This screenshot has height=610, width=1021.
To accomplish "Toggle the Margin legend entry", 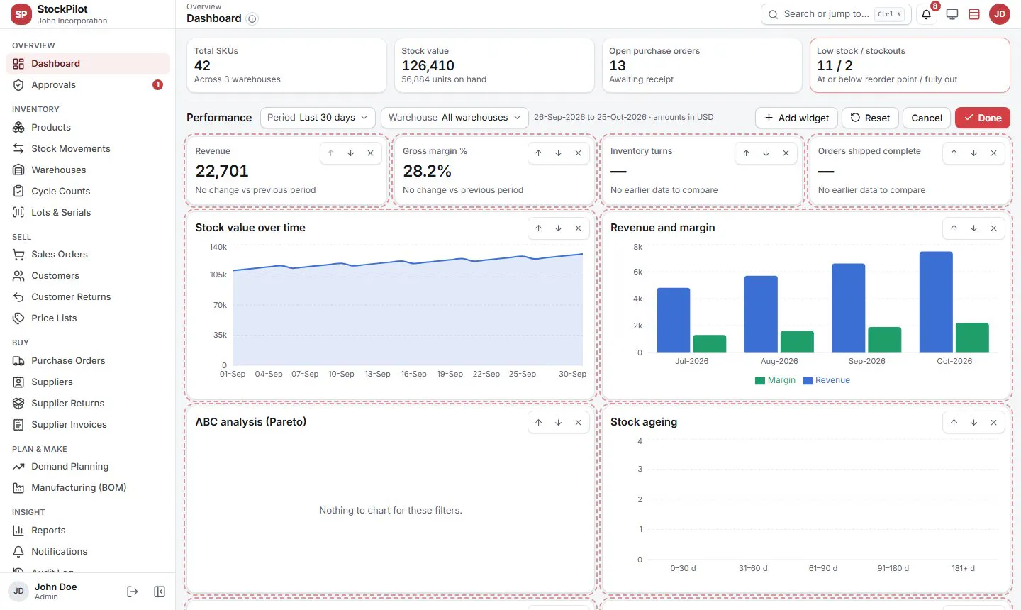I will click(x=776, y=381).
